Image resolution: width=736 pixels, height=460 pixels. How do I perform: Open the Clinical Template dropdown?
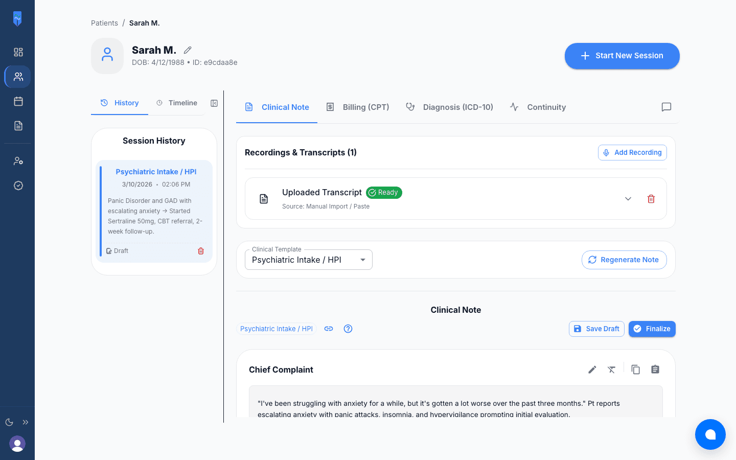309,260
